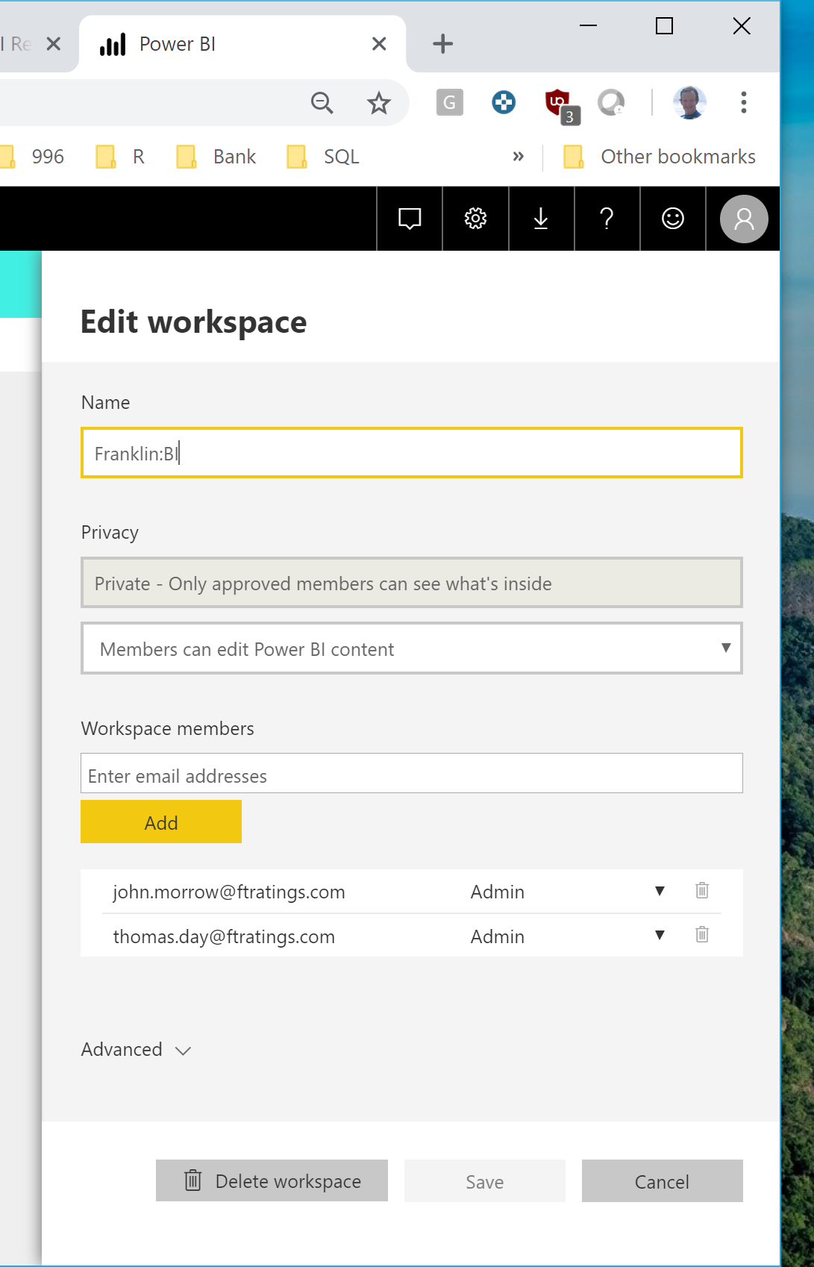Open the Bank bookmark folder
This screenshot has width=814, height=1267.
216,157
